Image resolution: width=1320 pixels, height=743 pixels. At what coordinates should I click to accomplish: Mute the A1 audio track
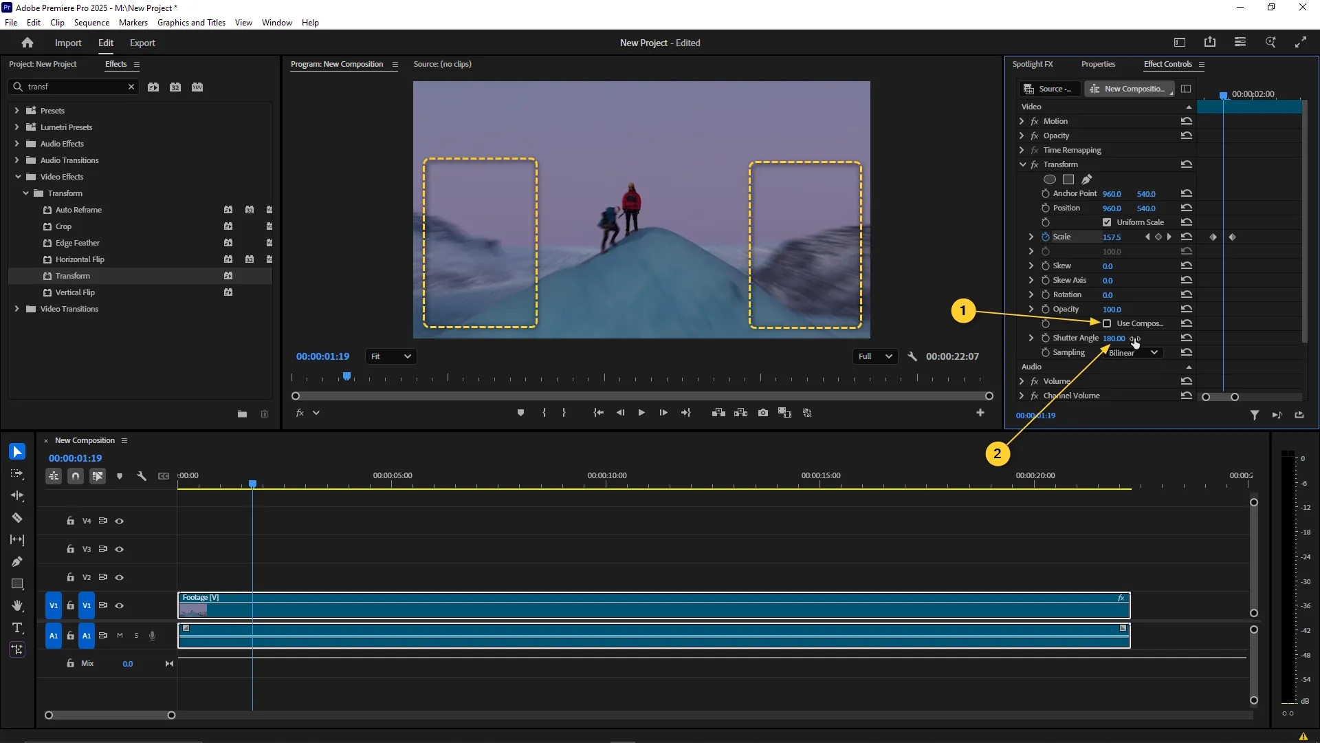pos(120,636)
